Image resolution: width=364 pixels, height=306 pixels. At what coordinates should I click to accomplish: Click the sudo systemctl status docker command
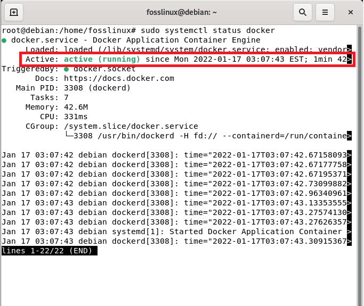pyautogui.click(x=208, y=30)
